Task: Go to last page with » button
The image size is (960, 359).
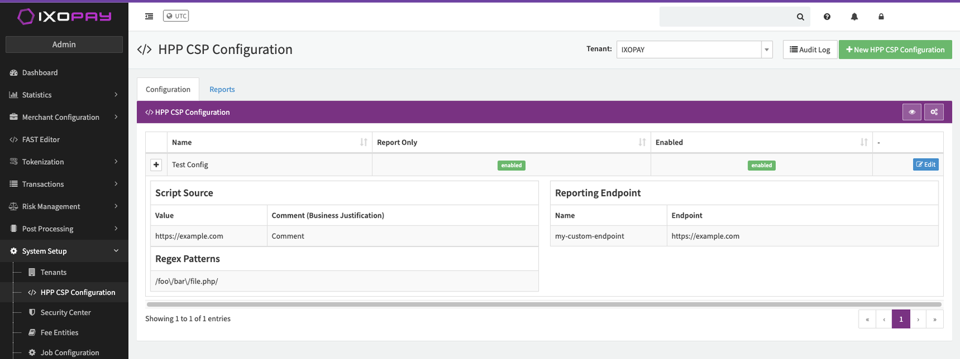Action: pyautogui.click(x=935, y=319)
